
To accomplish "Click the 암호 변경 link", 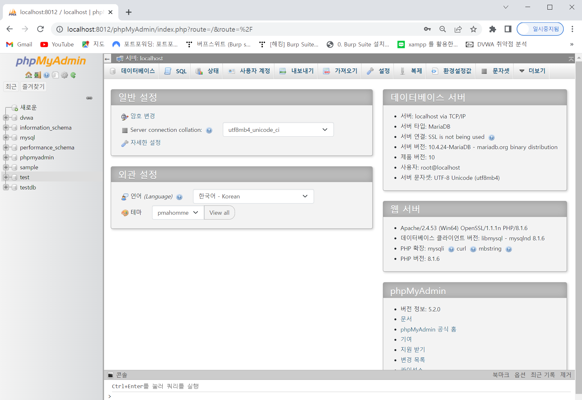I will 143,116.
